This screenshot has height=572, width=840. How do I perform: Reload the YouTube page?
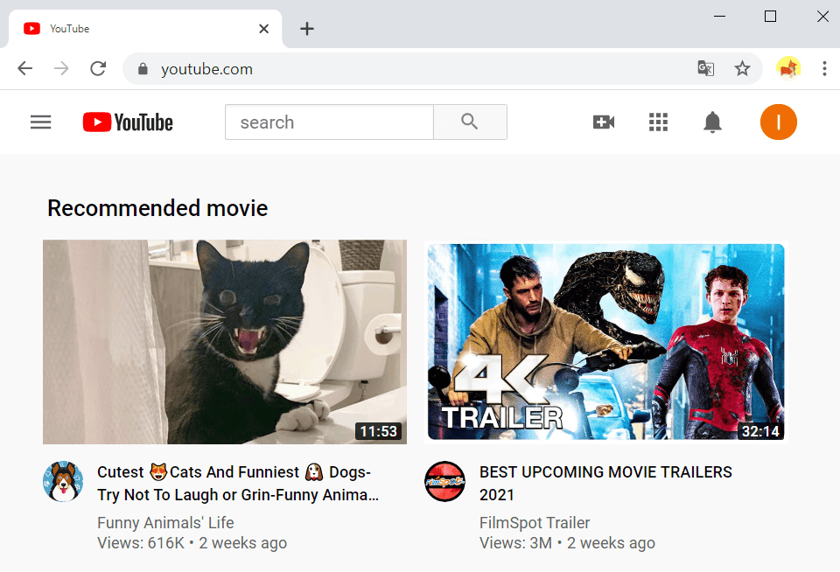[98, 68]
